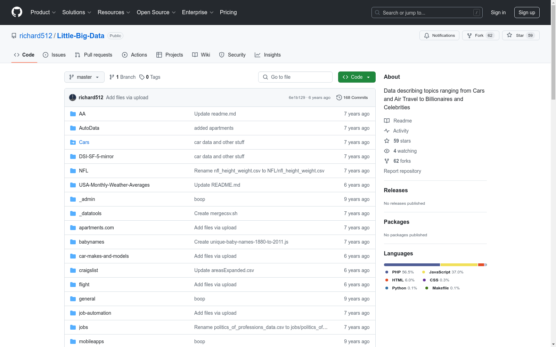Screen dimensions: 556x347
Task: Click the folder icon beside babynames
Action: pos(73,242)
